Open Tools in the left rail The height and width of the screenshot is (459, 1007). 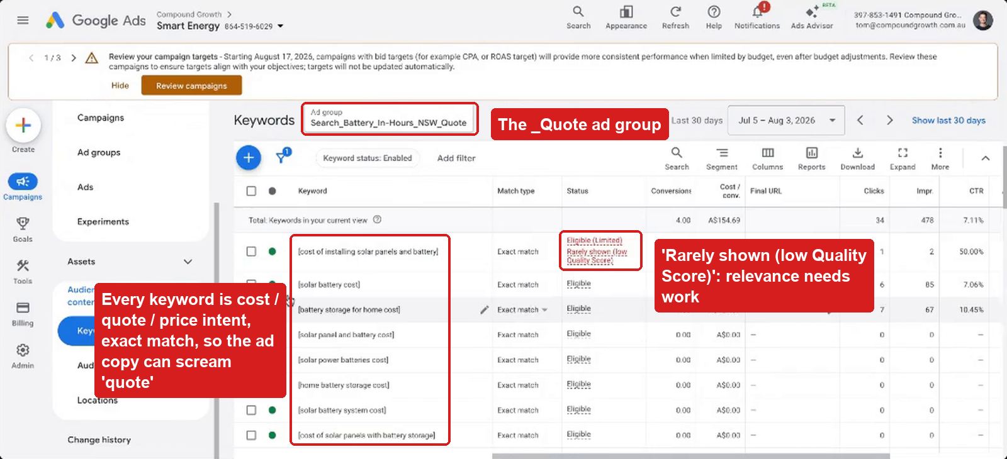coord(23,272)
